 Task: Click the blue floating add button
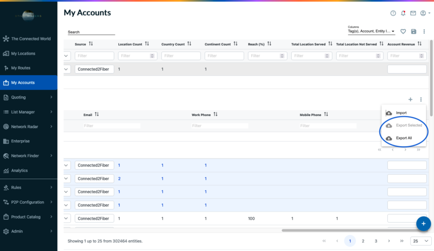point(424,223)
